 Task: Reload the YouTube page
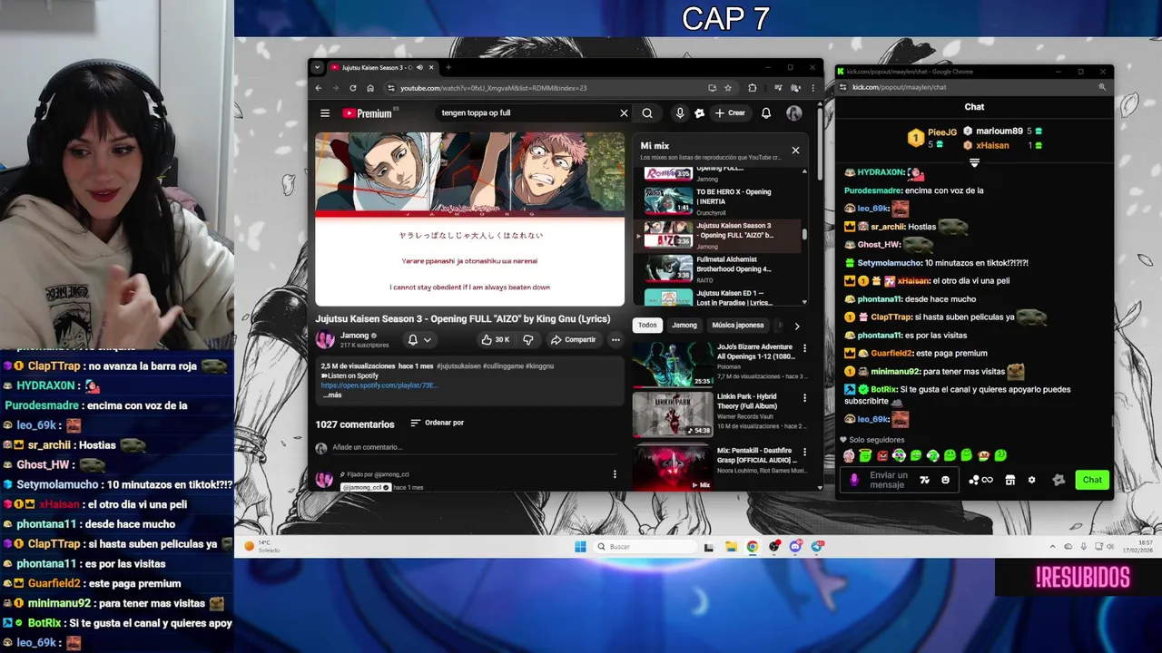click(353, 88)
